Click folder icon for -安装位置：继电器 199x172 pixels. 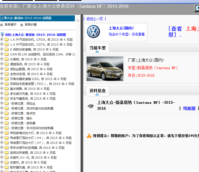click(x=7, y=123)
